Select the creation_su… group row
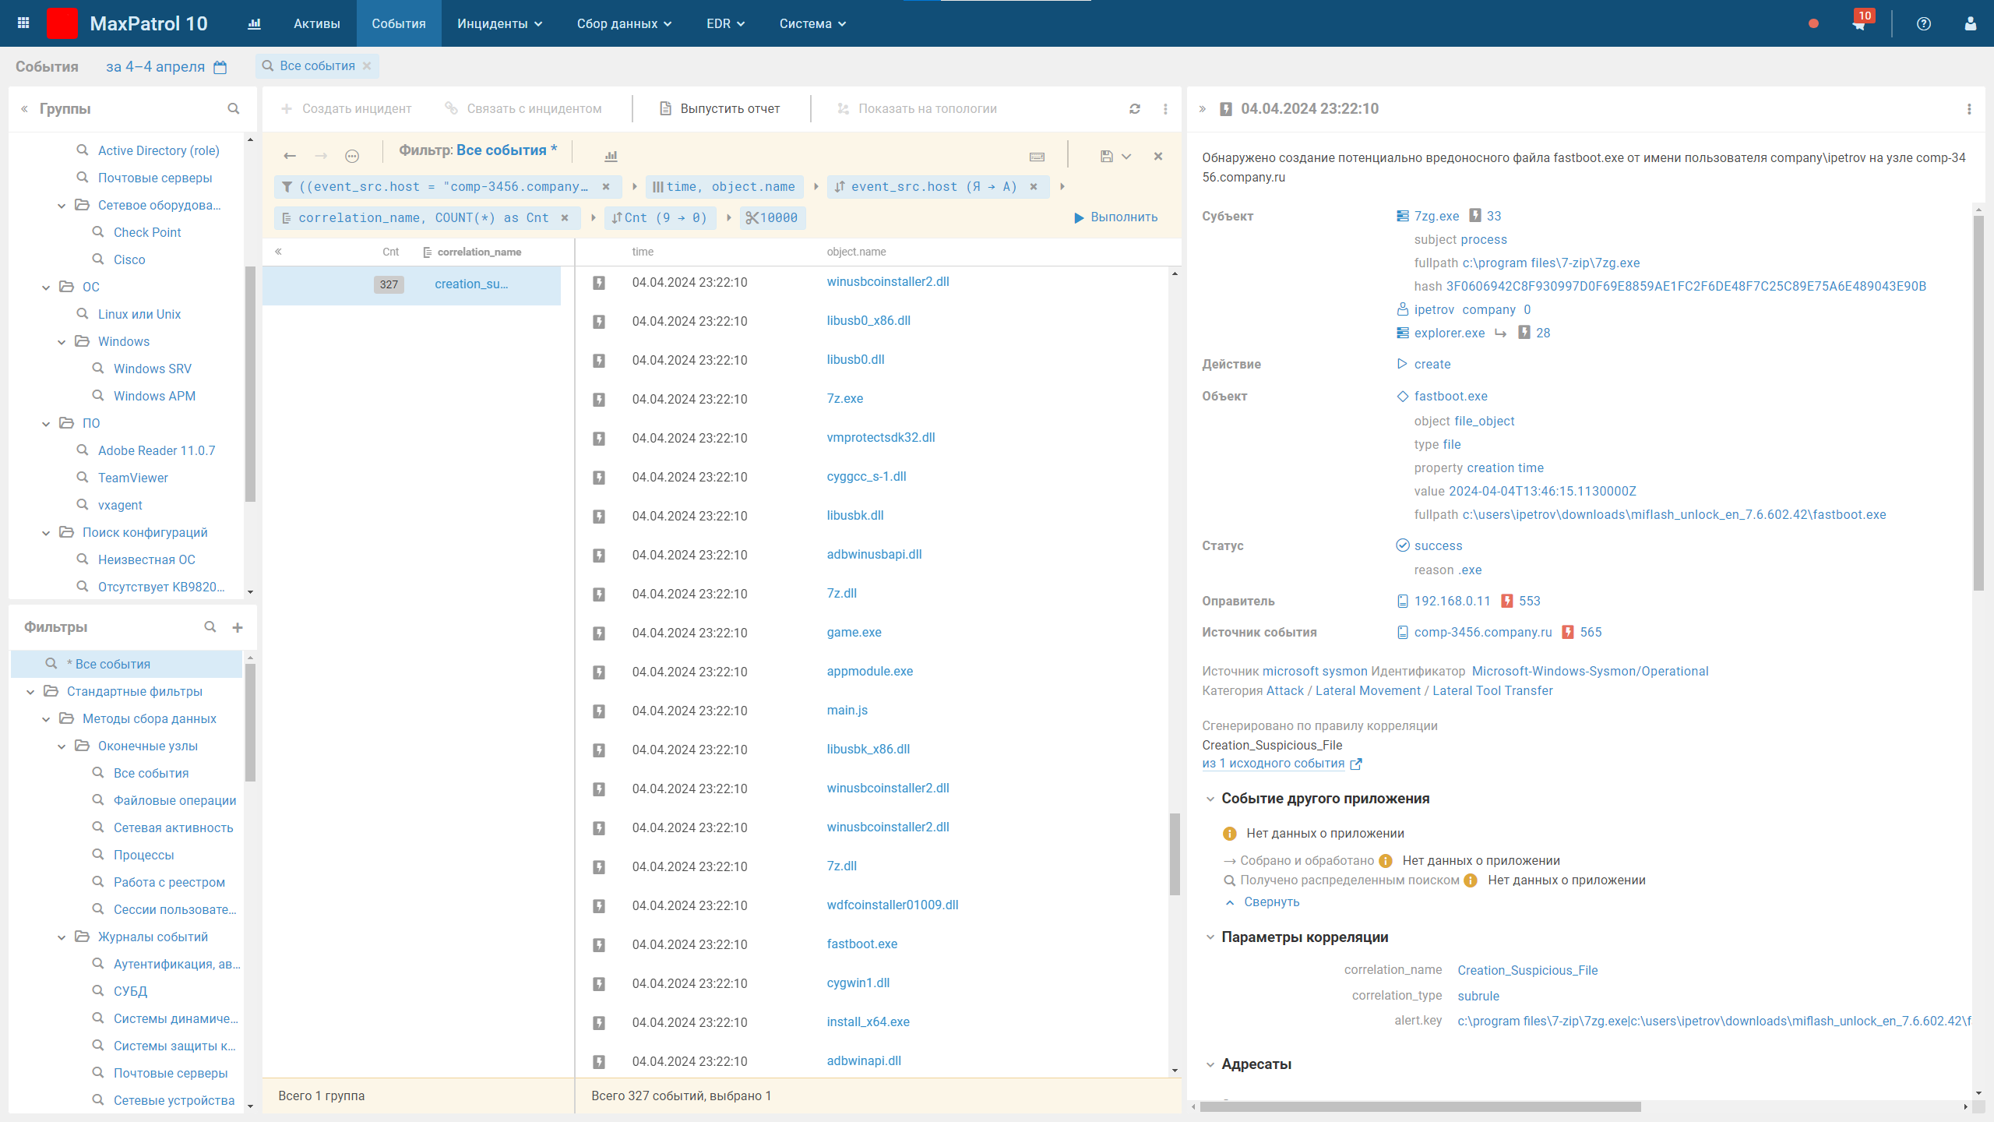The height and width of the screenshot is (1122, 1994). click(x=411, y=284)
